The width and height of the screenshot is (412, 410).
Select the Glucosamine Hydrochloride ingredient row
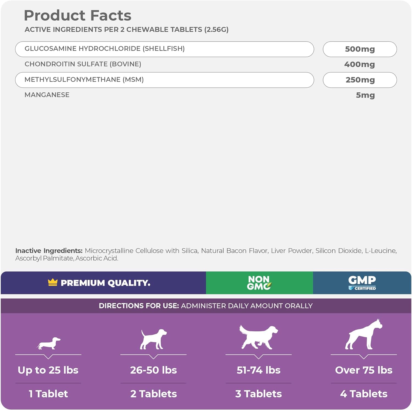pyautogui.click(x=164, y=49)
